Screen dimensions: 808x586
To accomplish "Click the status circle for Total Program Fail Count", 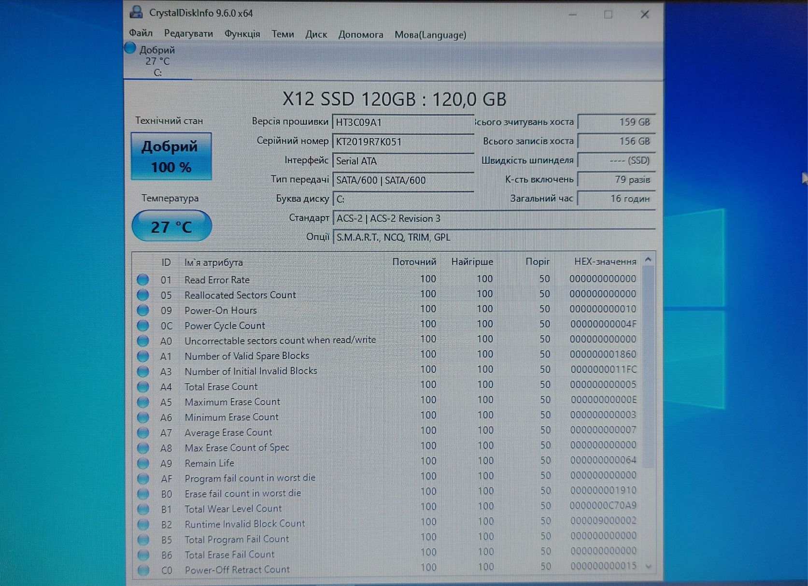I will [142, 540].
